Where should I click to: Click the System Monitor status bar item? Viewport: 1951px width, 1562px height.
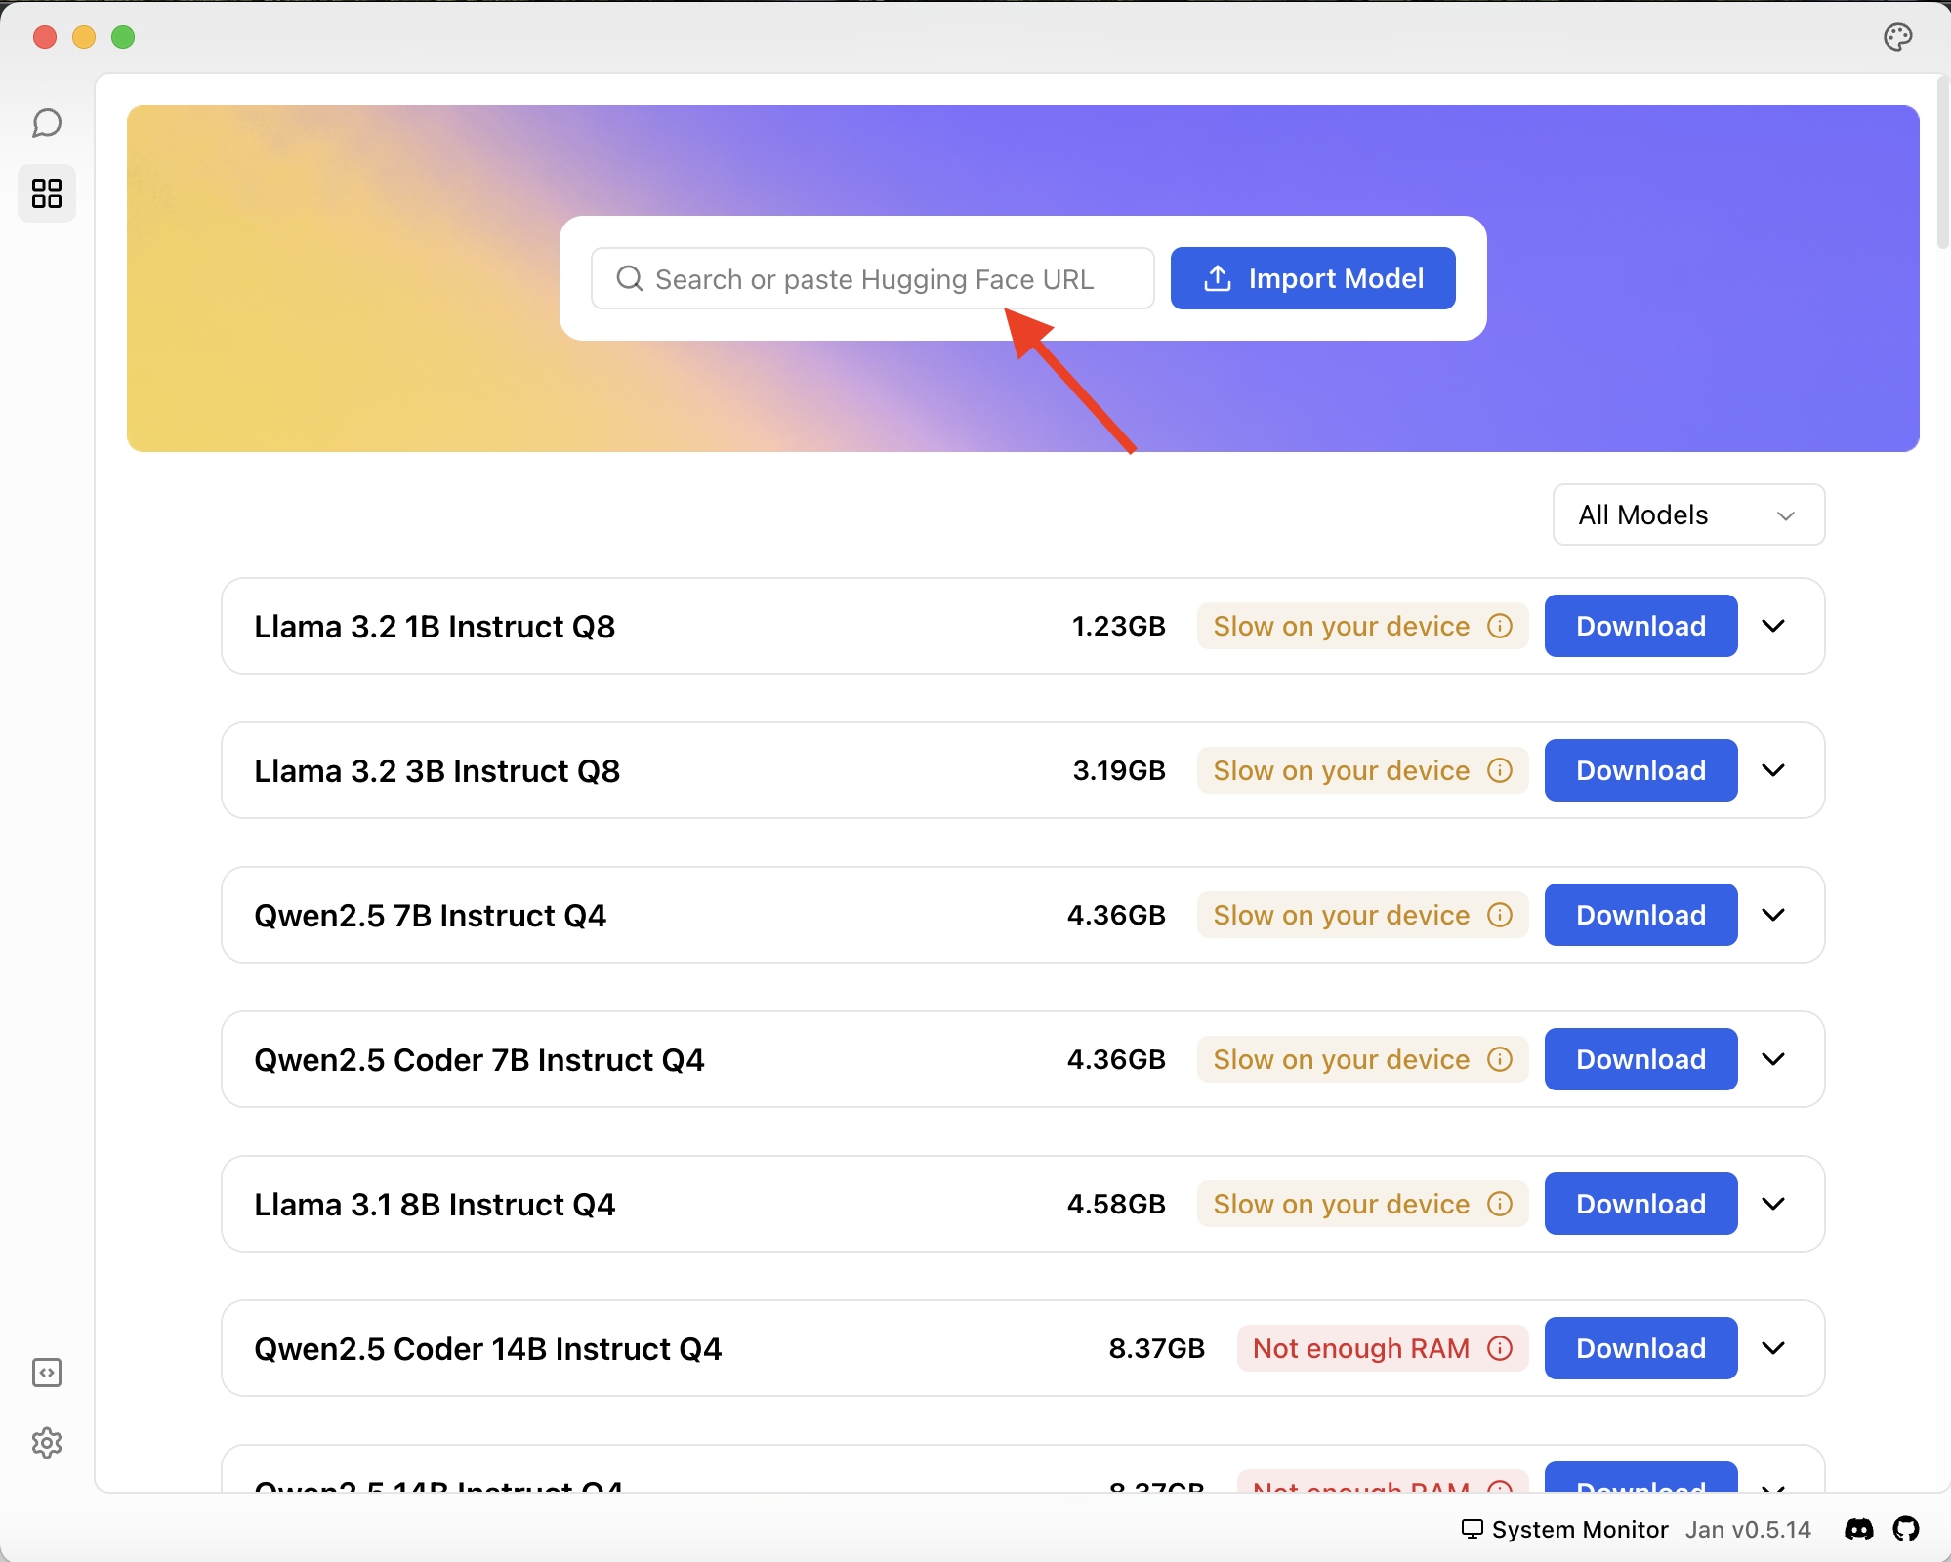point(1565,1529)
